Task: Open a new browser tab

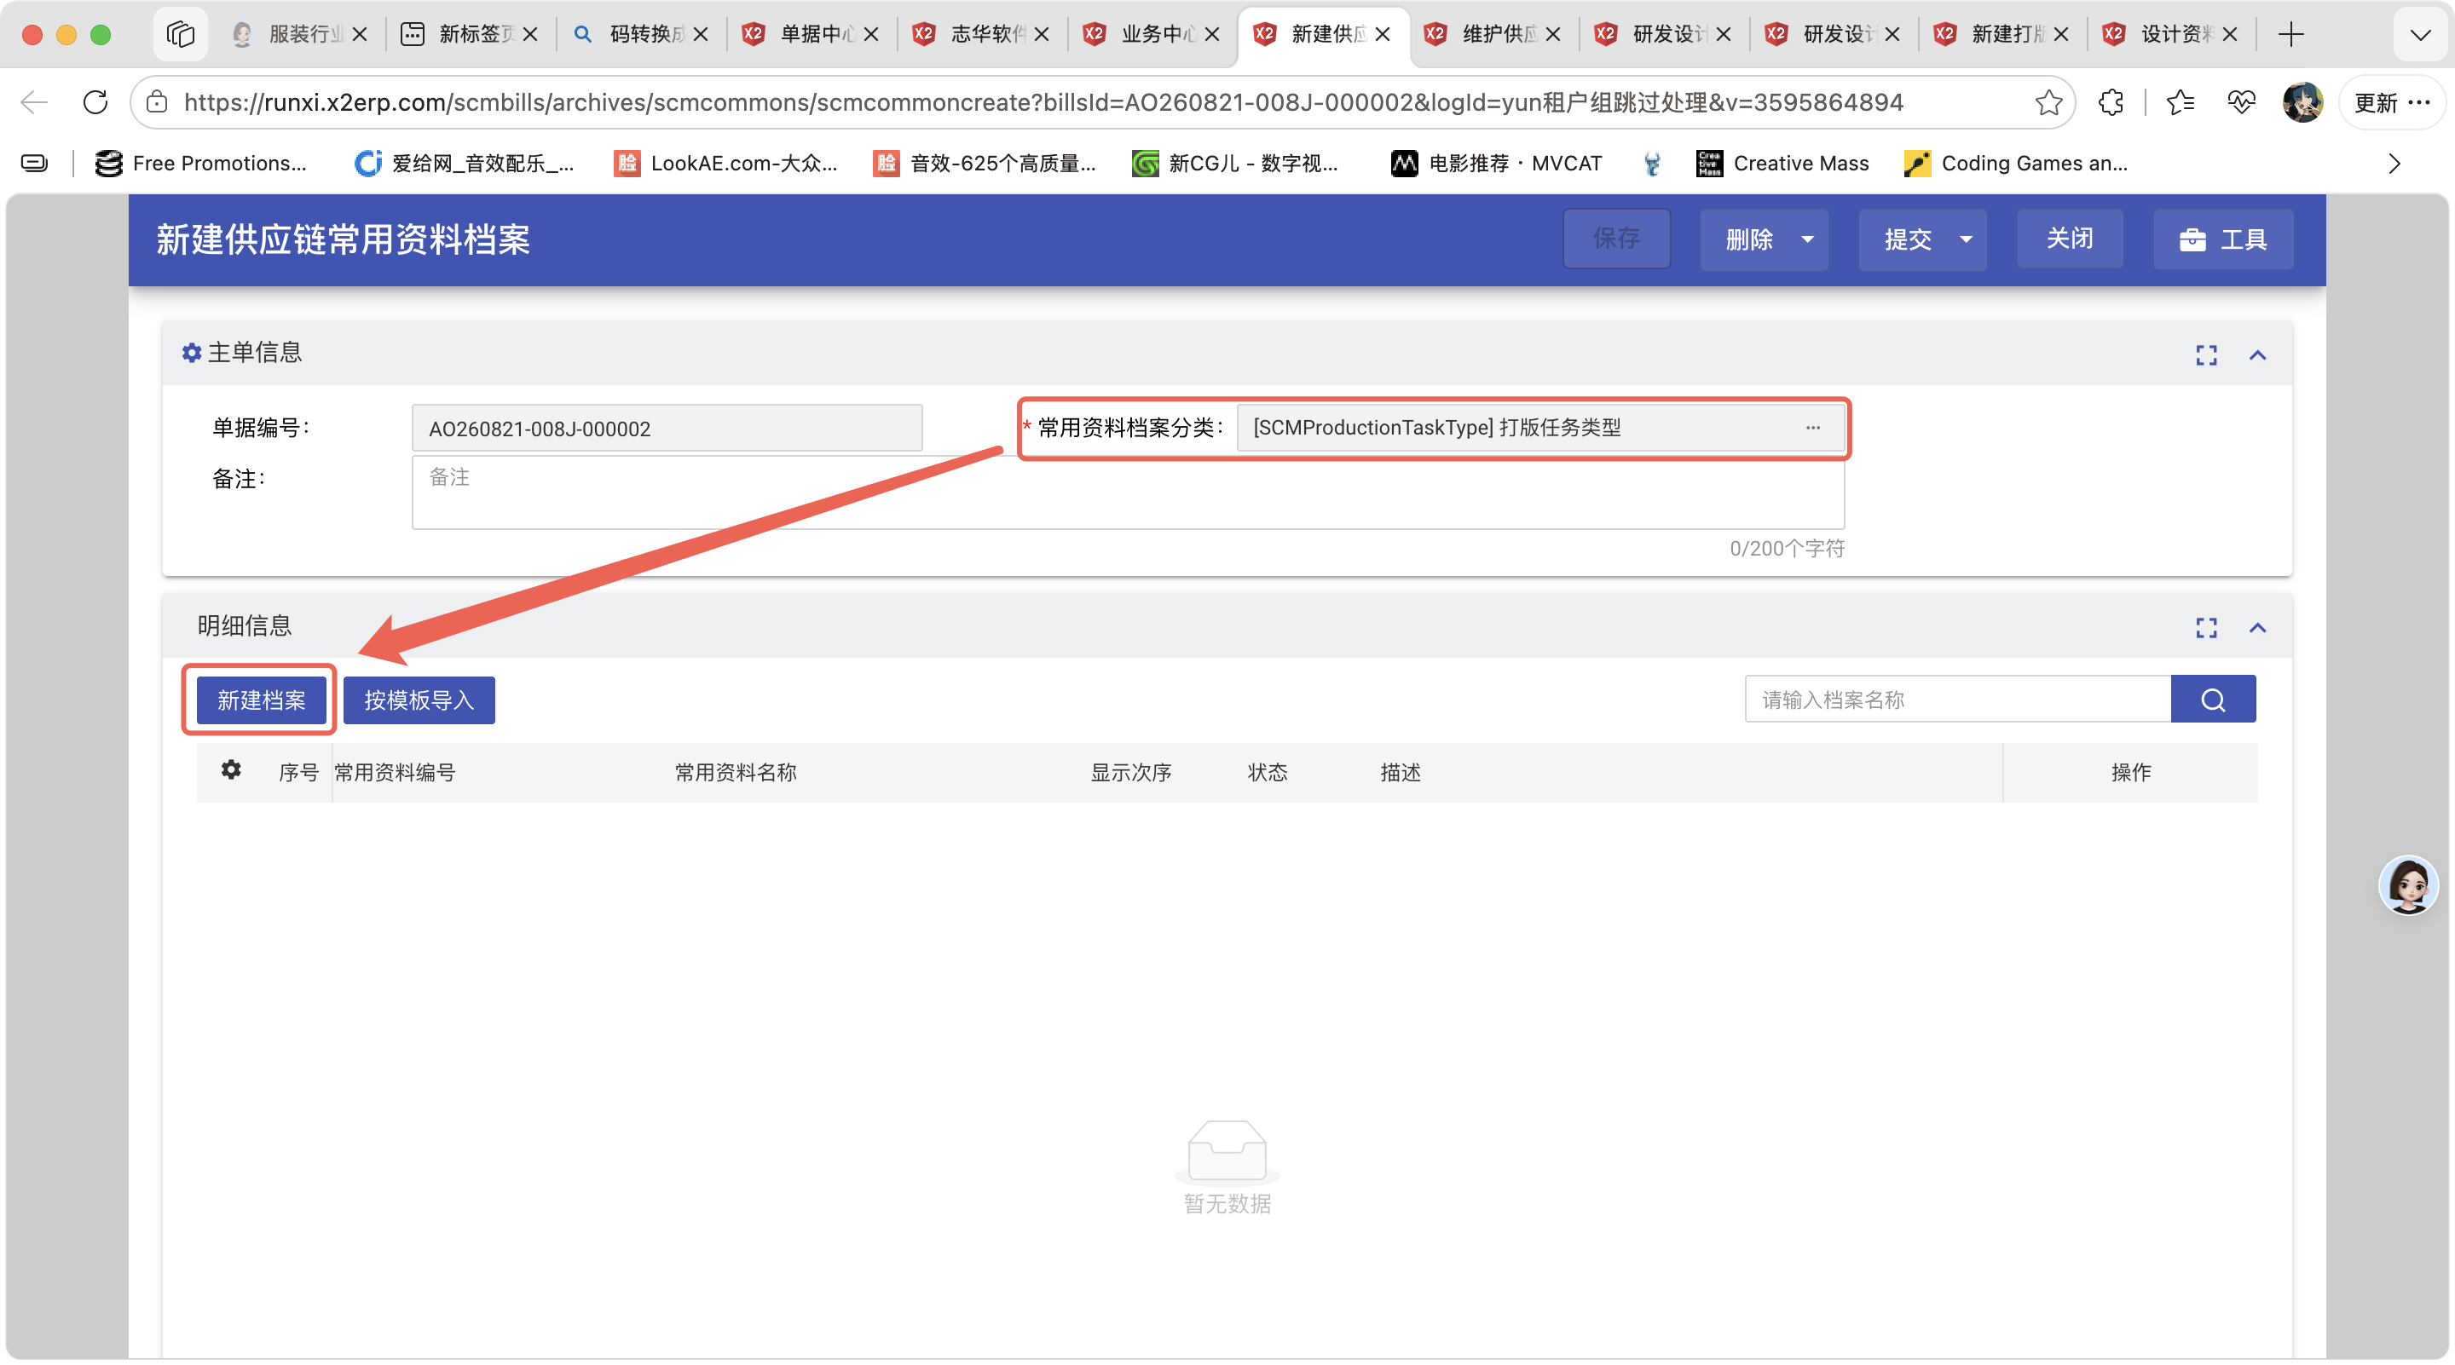Action: 2290,34
